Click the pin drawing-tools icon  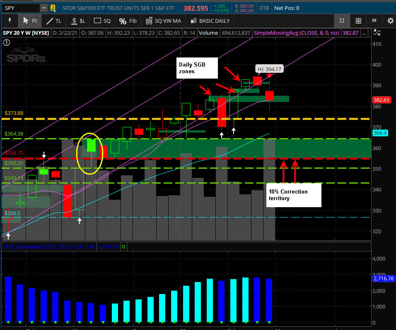10,21
